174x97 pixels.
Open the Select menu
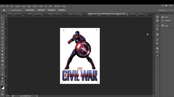[x=35, y=6]
